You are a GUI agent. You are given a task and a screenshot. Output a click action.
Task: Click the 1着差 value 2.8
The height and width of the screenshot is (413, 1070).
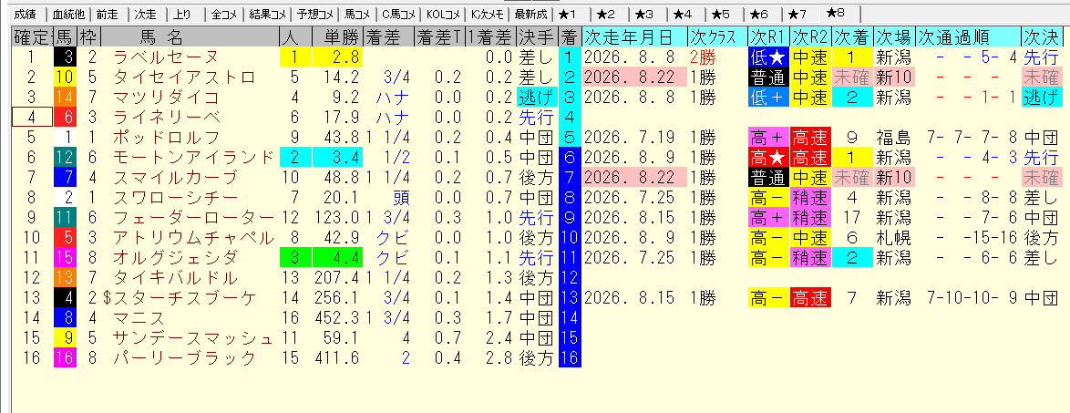point(499,357)
